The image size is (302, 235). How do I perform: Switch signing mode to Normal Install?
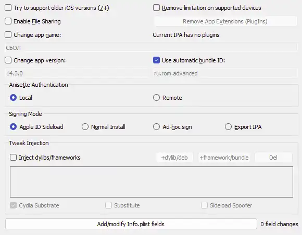click(85, 127)
